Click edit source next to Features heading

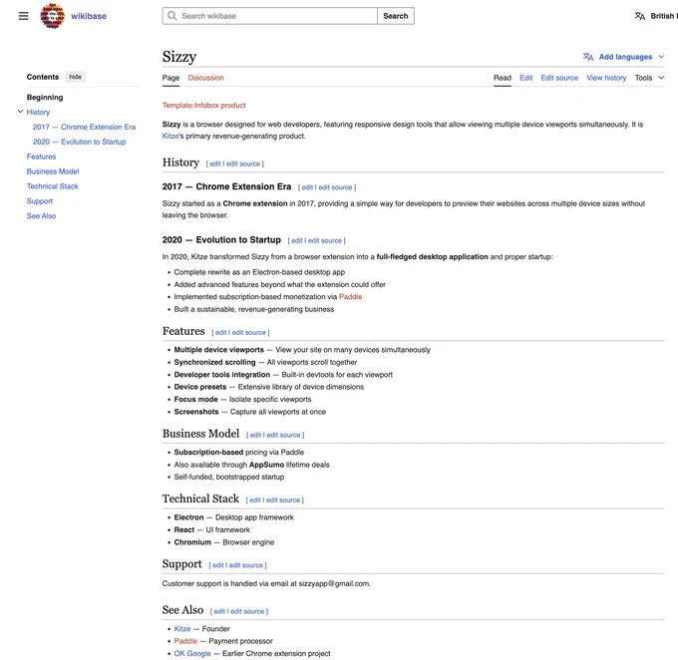[x=248, y=333]
